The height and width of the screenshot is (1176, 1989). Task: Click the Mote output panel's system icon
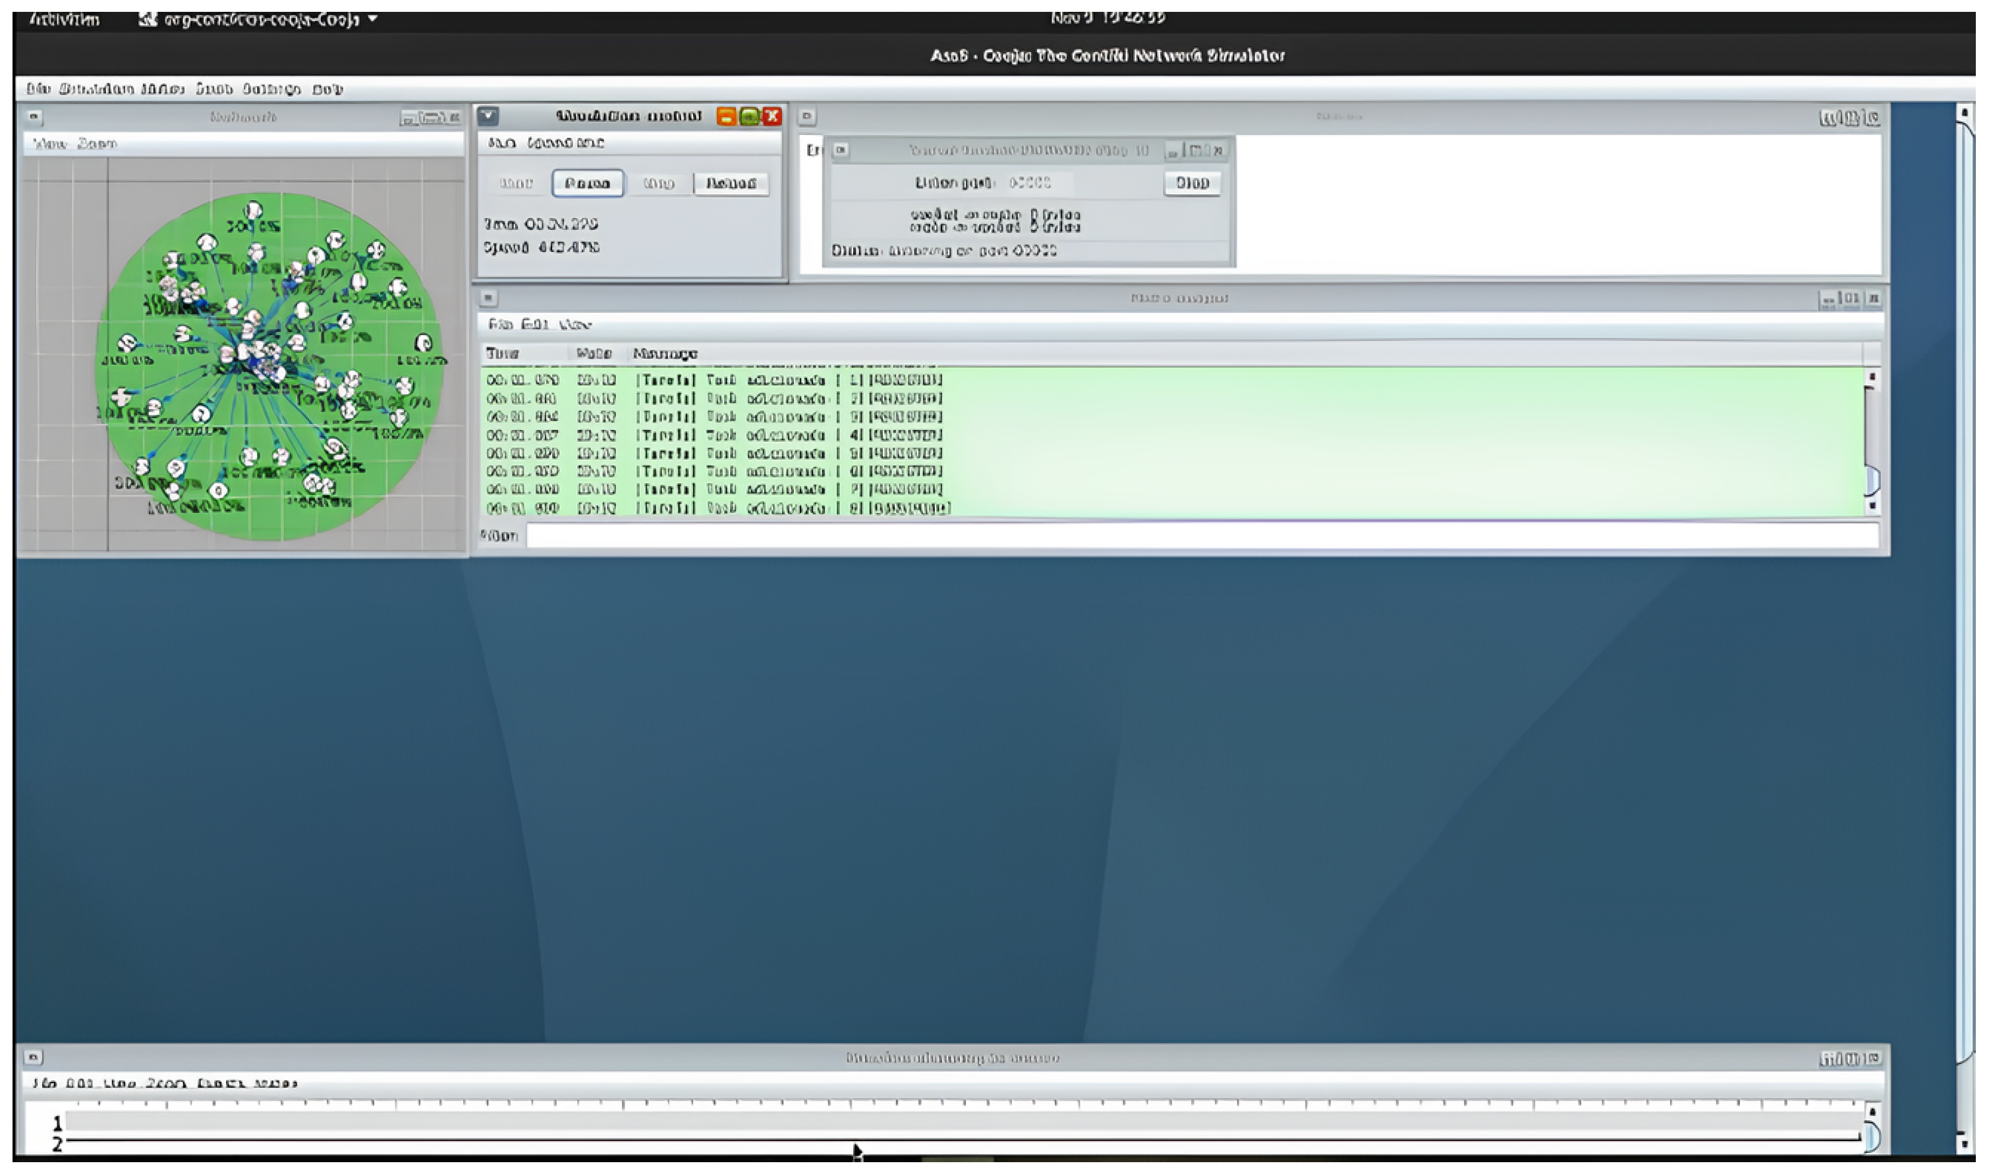click(488, 299)
